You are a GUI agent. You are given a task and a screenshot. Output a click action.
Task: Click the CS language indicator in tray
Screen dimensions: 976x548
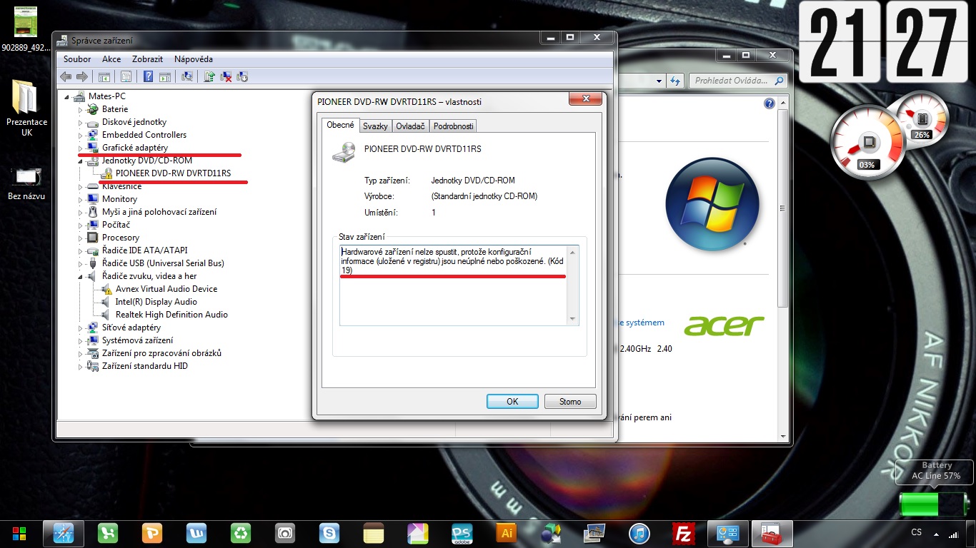click(x=917, y=532)
